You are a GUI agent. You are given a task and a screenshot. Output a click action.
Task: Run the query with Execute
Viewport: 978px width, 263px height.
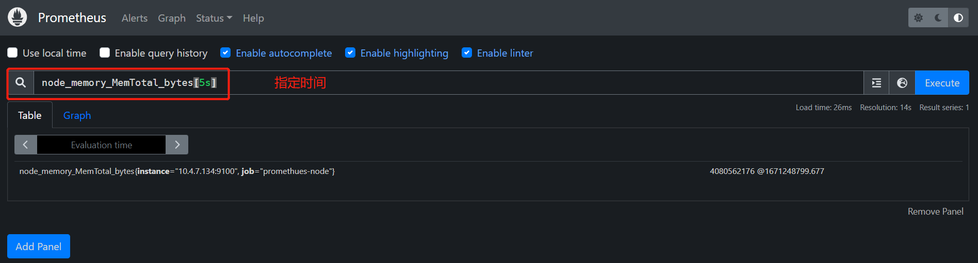click(942, 83)
